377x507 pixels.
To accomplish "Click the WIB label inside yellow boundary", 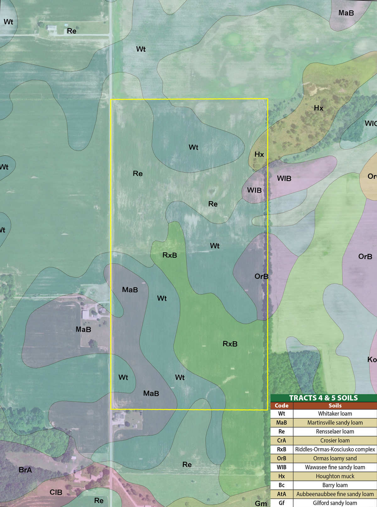I will 254,190.
